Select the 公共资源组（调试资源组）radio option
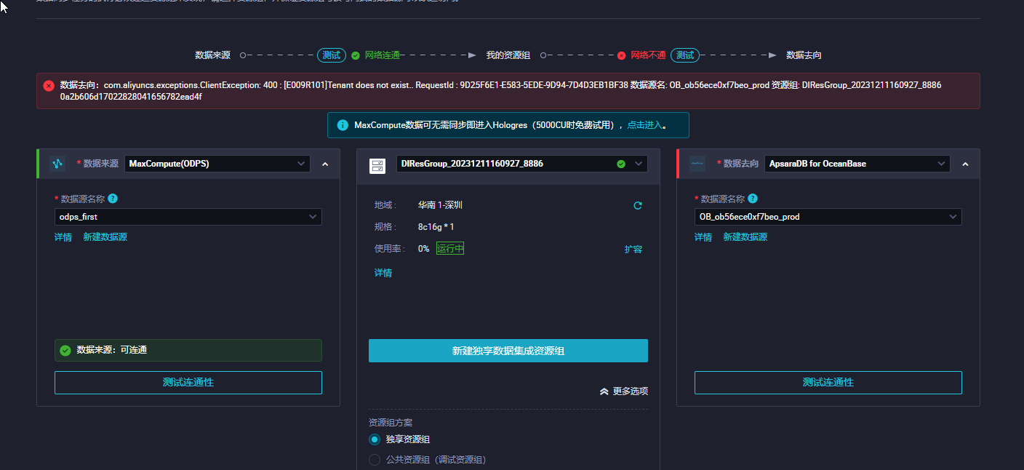1024x470 pixels. (x=375, y=460)
